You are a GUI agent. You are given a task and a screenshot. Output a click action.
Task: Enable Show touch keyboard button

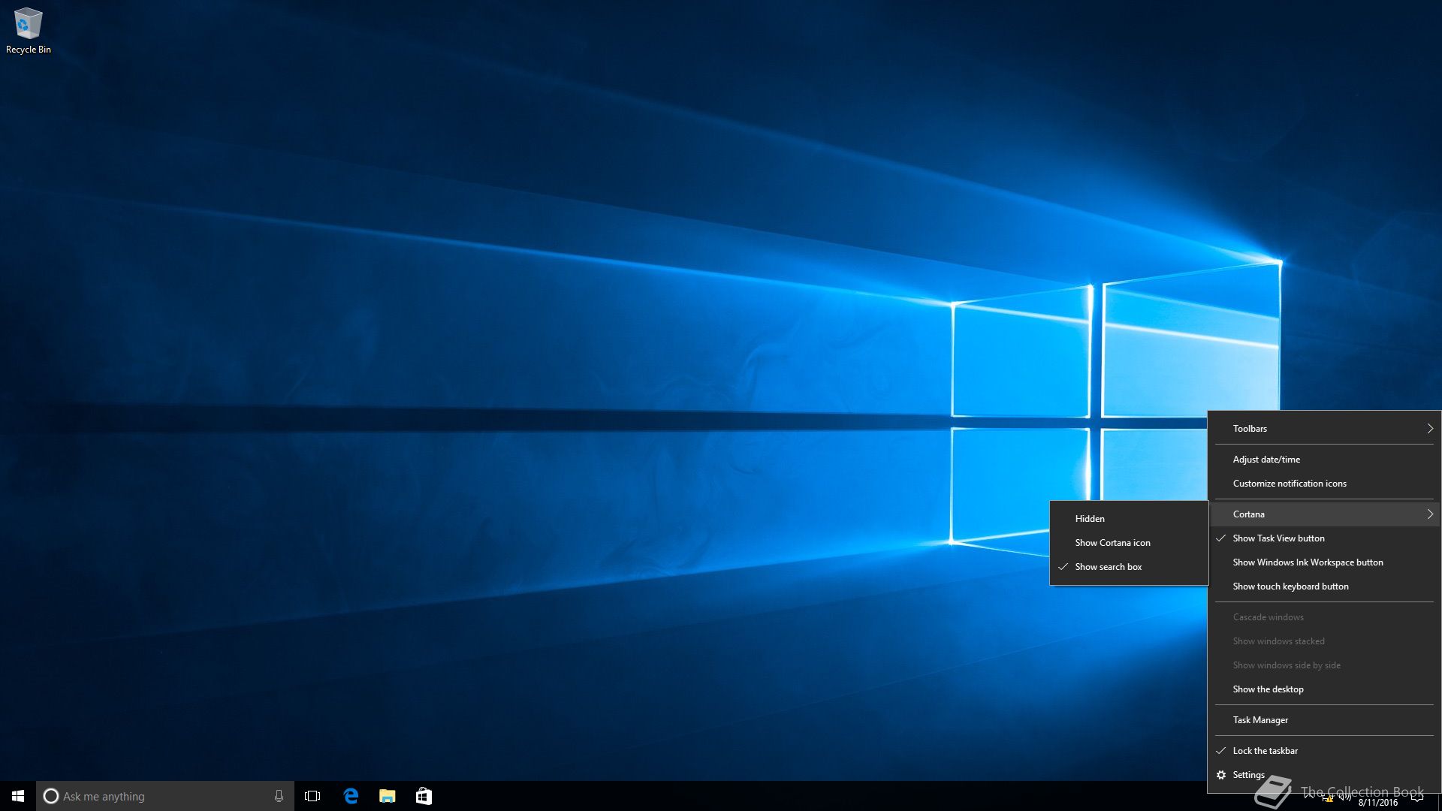pos(1324,586)
